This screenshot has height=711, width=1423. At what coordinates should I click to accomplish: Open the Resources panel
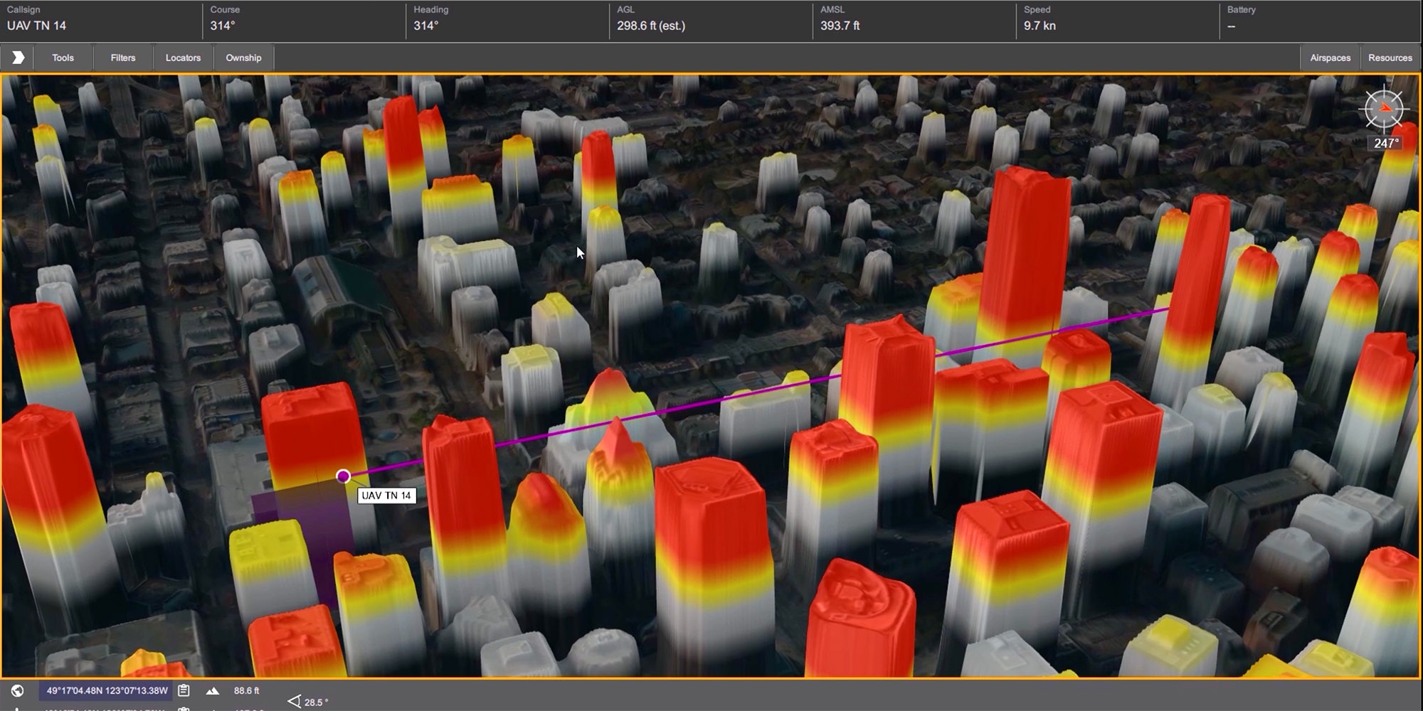pyautogui.click(x=1390, y=58)
